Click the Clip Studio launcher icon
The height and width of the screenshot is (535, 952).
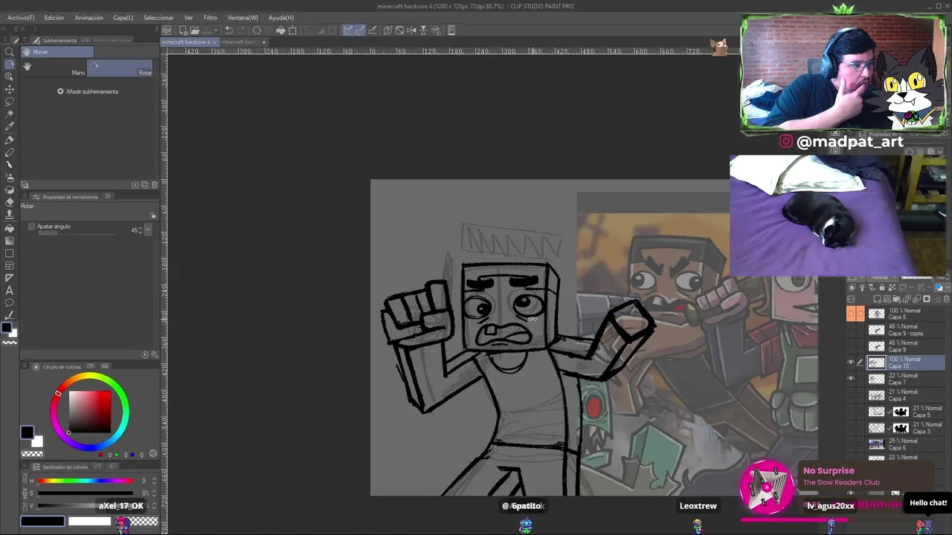coord(167,30)
